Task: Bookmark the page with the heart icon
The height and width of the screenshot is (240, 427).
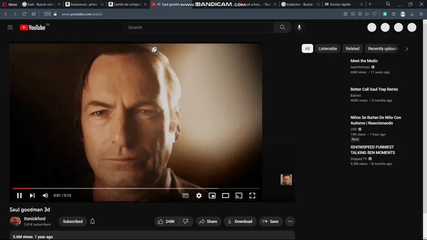Action: pyautogui.click(x=374, y=14)
